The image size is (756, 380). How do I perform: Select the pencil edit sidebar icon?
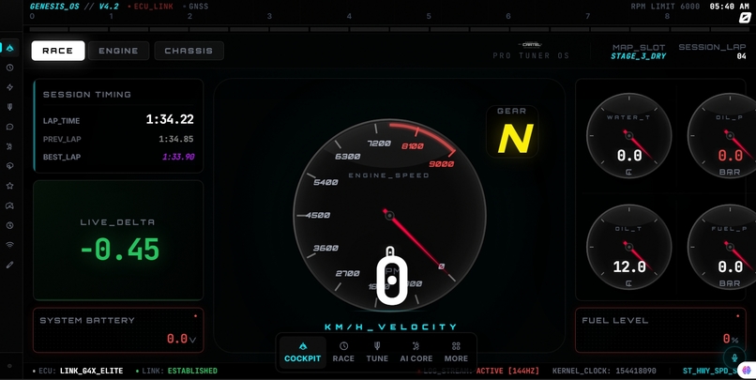(9, 265)
